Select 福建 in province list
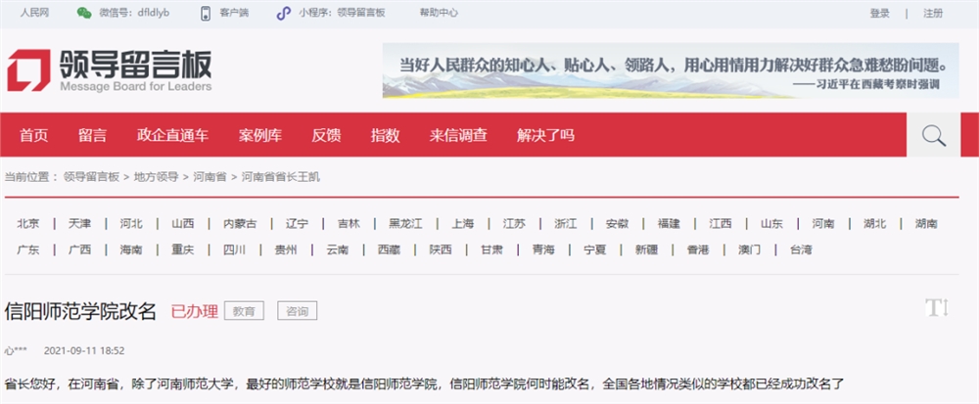This screenshot has width=979, height=404. pos(669,223)
